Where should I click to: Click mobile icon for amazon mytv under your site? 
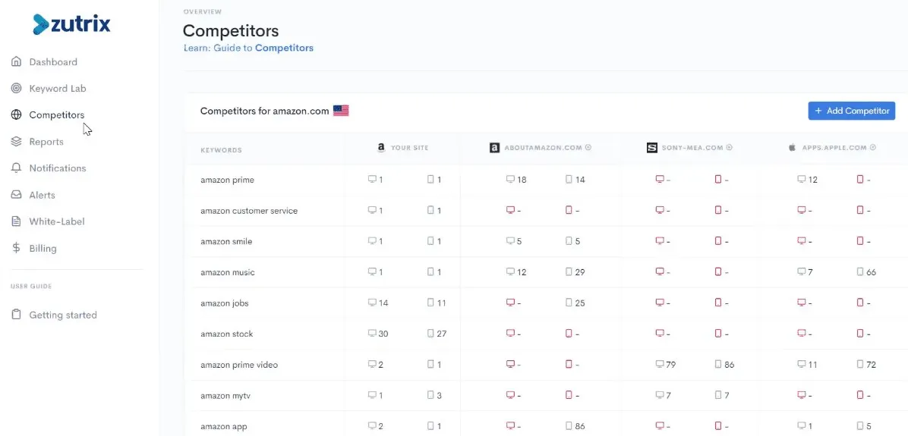(430, 395)
